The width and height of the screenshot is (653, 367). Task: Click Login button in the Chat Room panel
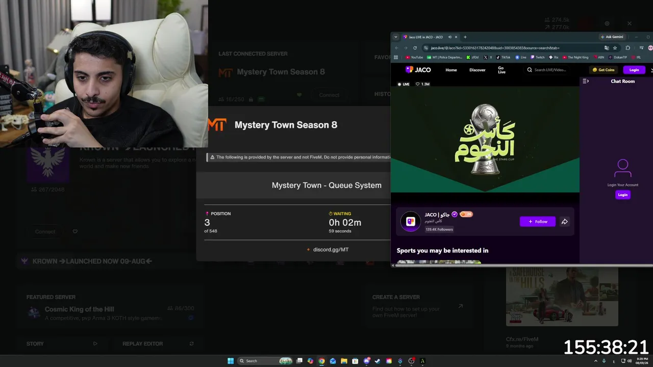(623, 195)
